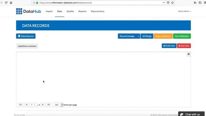Save the page to Pocket icon
Screen dimensions: 206x116
(x=168, y=3)
